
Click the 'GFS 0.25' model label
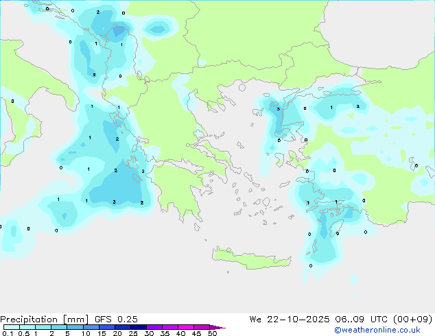click(116, 320)
